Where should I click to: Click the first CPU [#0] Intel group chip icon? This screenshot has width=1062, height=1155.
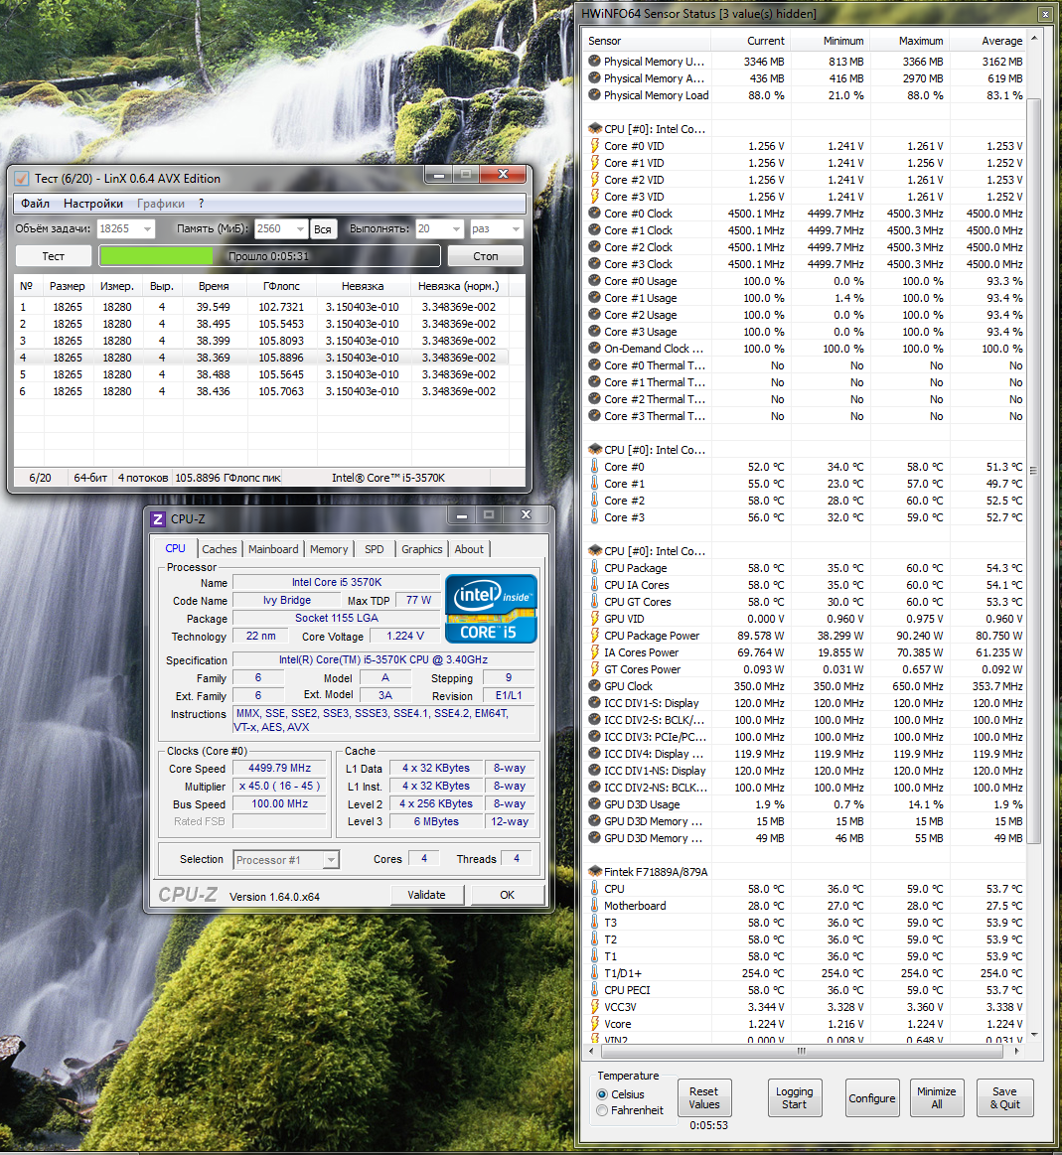(595, 129)
